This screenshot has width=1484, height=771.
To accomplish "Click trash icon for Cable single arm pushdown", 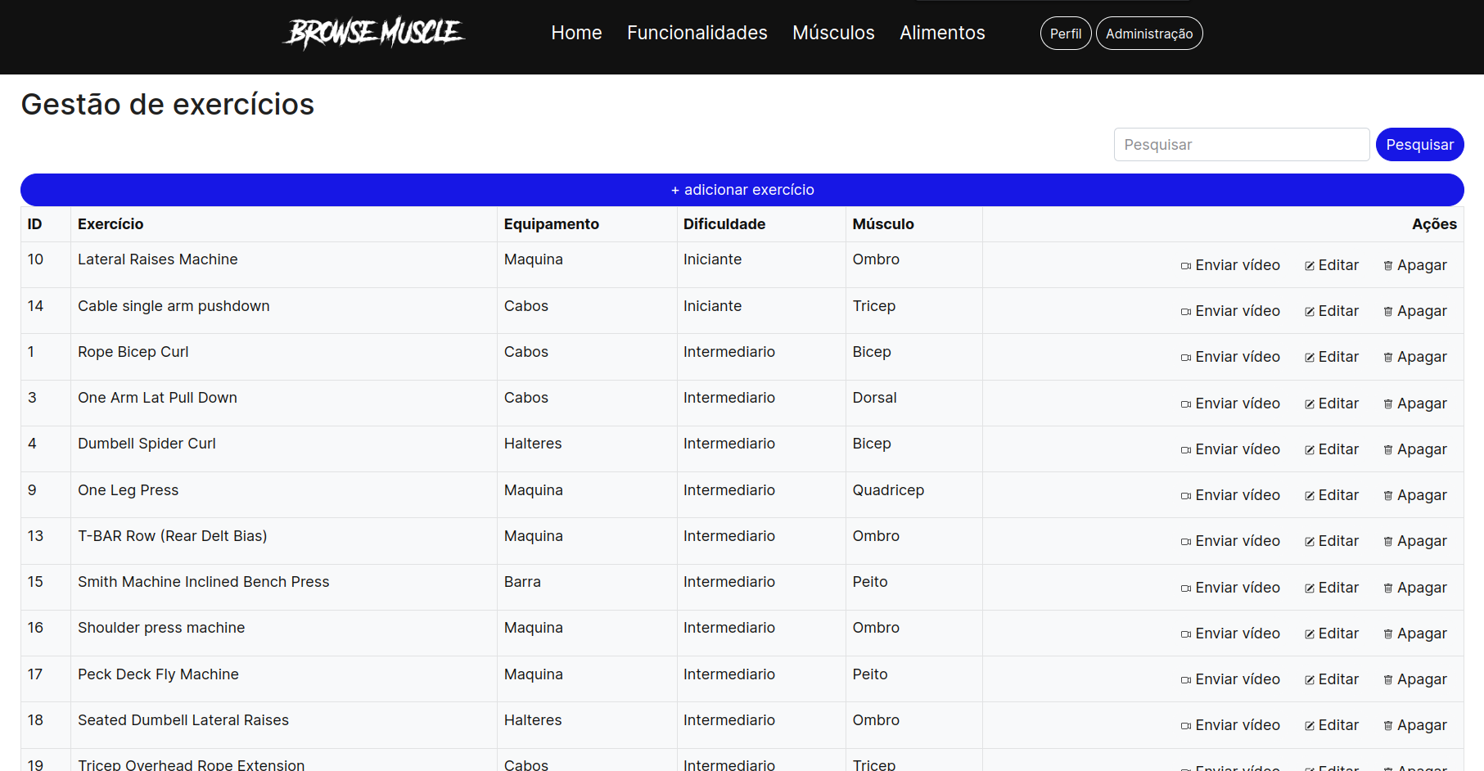I will [x=1388, y=312].
